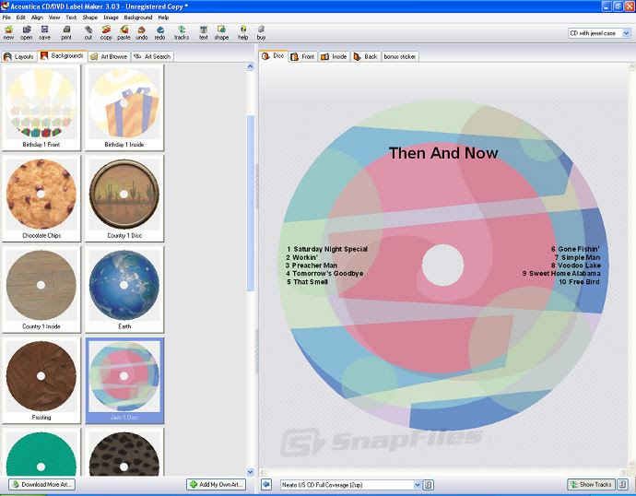
Task: Open the Text menu
Action: (71, 18)
